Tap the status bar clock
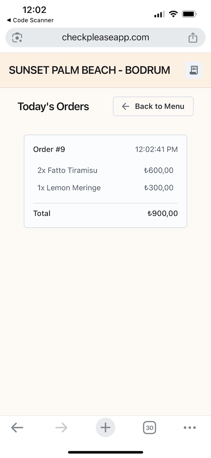 pos(34,10)
